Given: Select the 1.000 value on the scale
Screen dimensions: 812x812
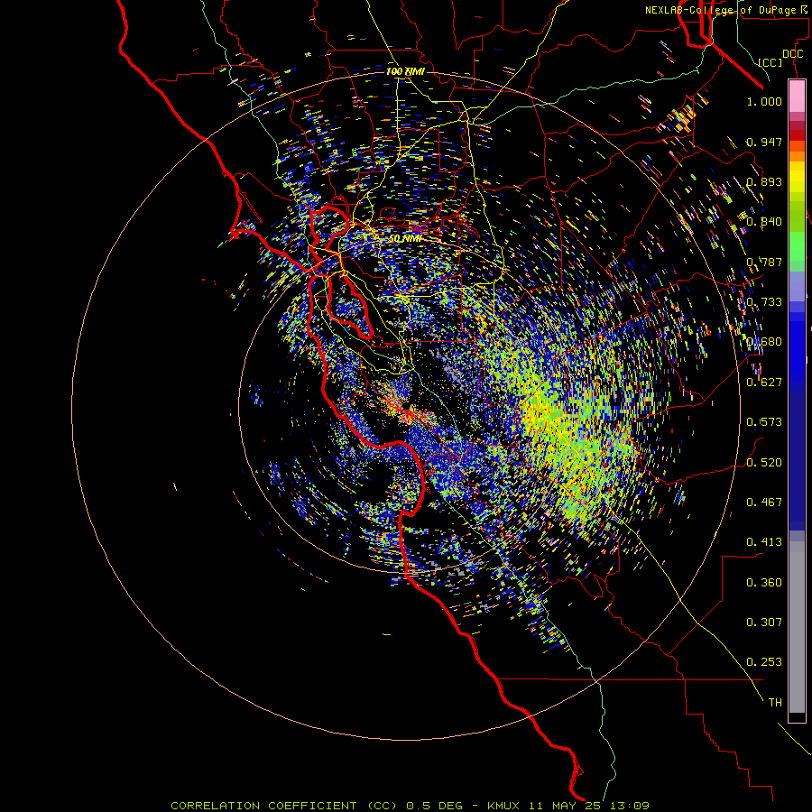Looking at the screenshot, I should tap(764, 101).
